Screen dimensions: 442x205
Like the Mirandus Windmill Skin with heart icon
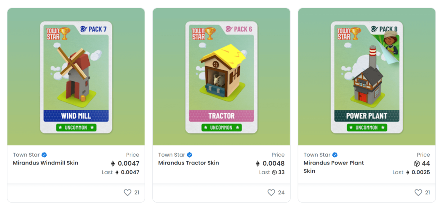pyautogui.click(x=128, y=193)
